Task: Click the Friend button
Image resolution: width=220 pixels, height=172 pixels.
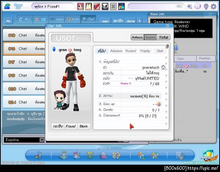Action: coord(70,126)
